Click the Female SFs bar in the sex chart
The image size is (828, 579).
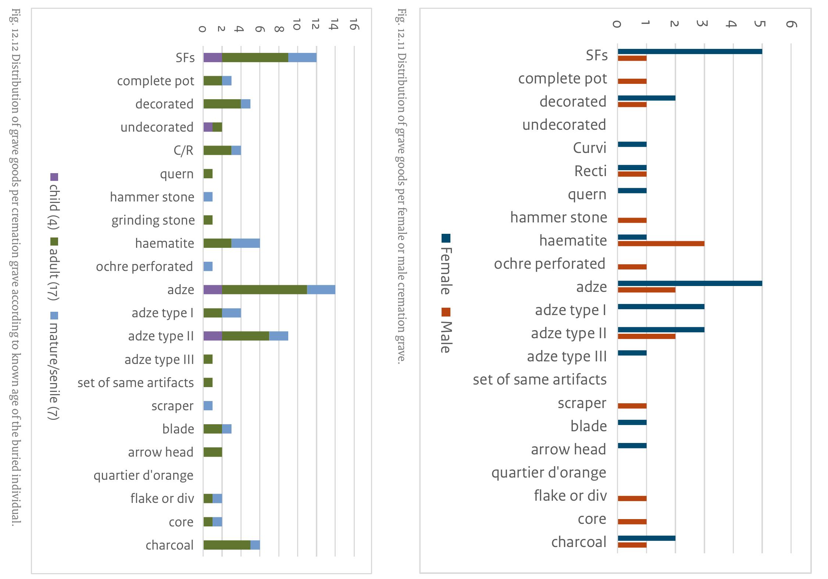click(x=689, y=51)
